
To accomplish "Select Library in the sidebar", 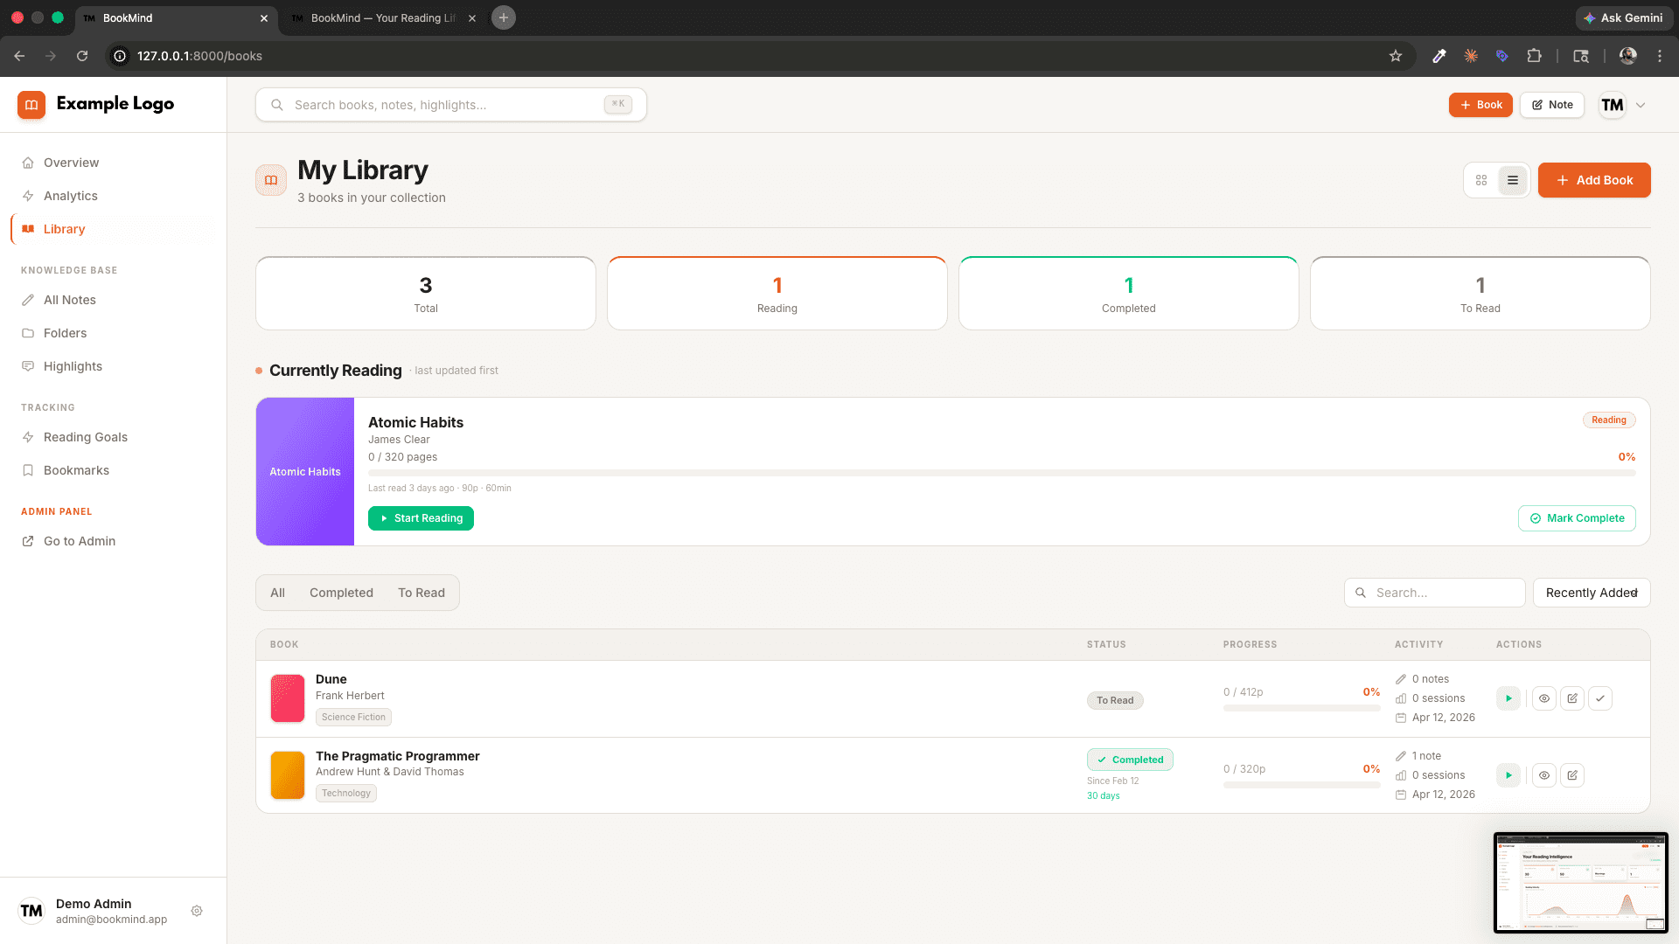I will coord(113,229).
